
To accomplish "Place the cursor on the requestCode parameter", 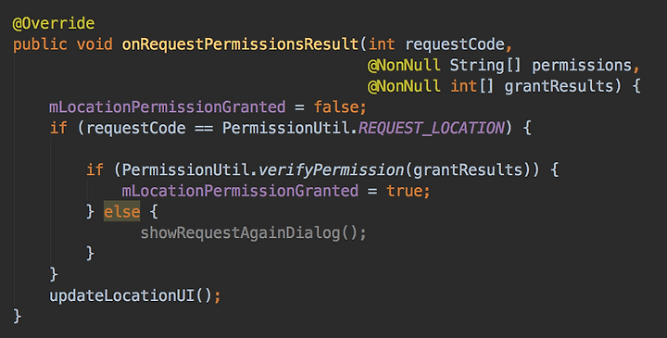I will (455, 44).
